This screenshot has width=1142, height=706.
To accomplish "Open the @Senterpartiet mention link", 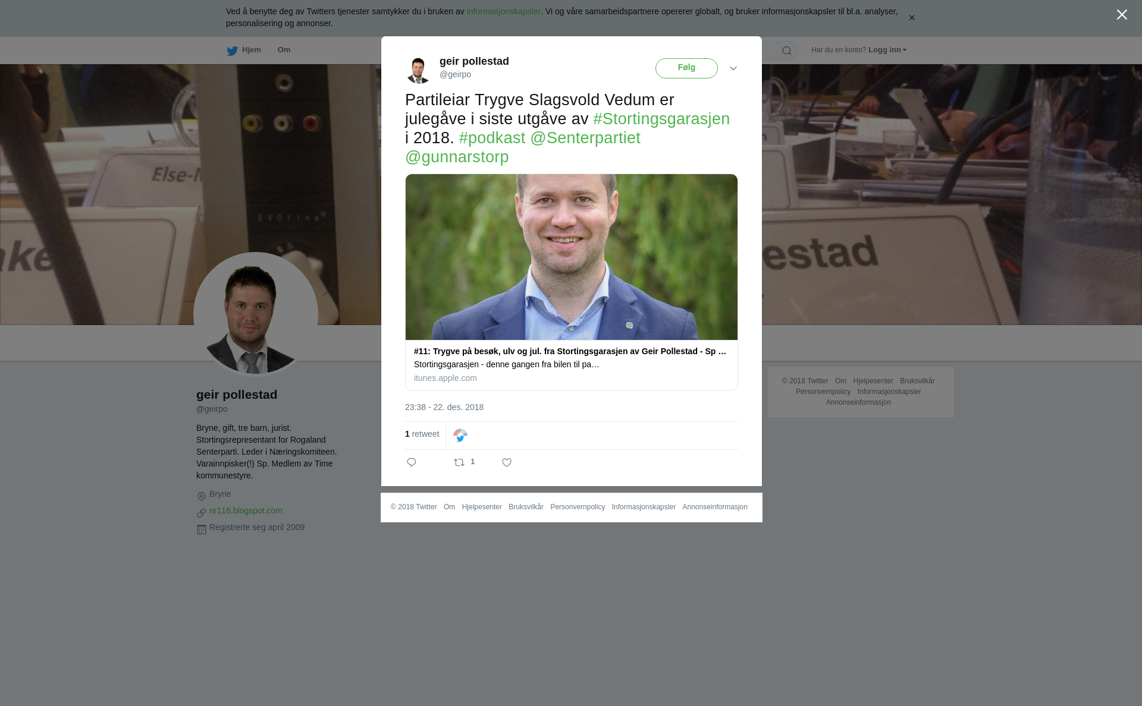I will 585,138.
